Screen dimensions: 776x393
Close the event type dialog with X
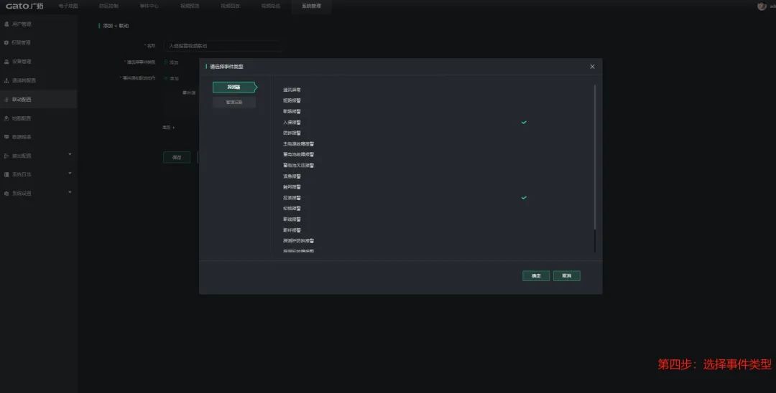[592, 67]
